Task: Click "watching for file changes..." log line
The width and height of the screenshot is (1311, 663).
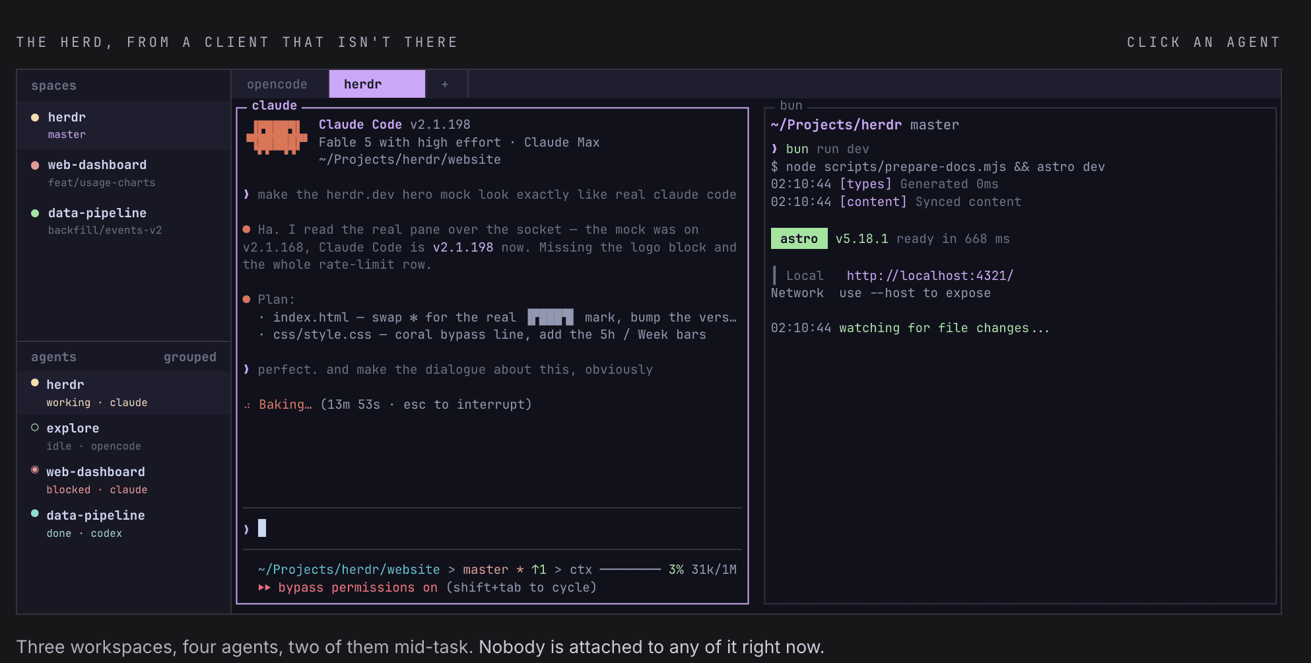Action: click(910, 328)
